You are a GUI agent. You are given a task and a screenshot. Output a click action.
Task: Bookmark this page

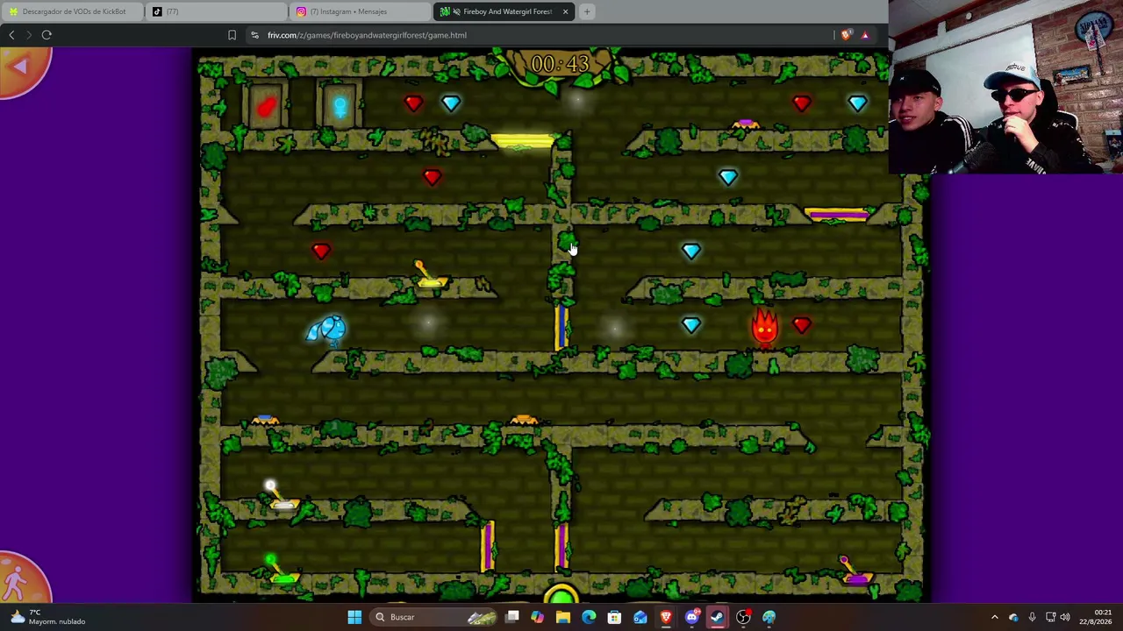[232, 35]
